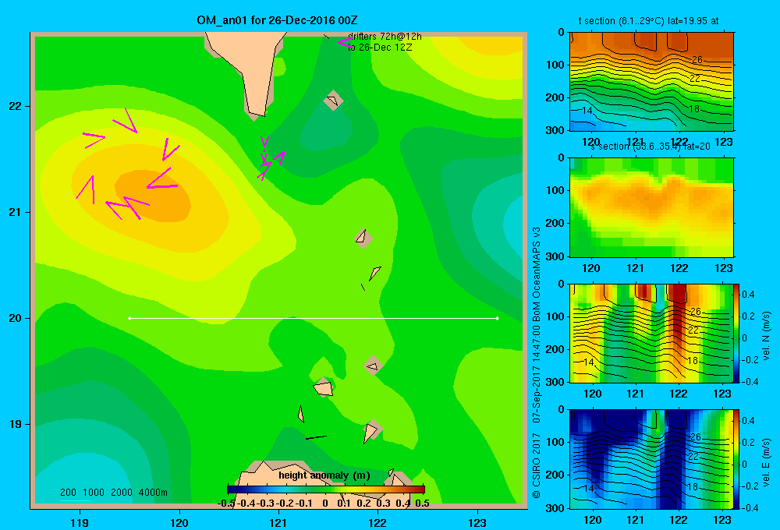Click the right diamond endpoint of the white section line
This screenshot has width=780, height=530.
498,318
